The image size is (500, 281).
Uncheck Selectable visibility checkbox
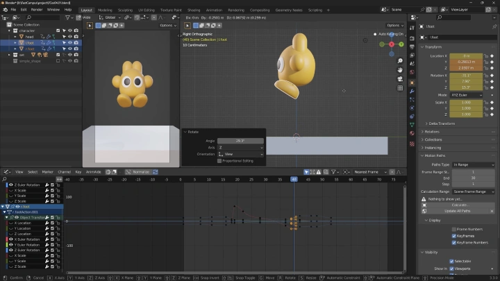[451, 262]
